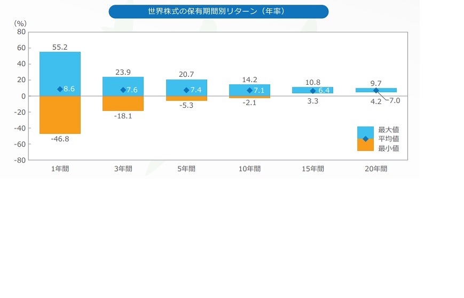The height and width of the screenshot is (298, 464).
Task: Click the 20年間 axis label
Action: click(x=376, y=168)
